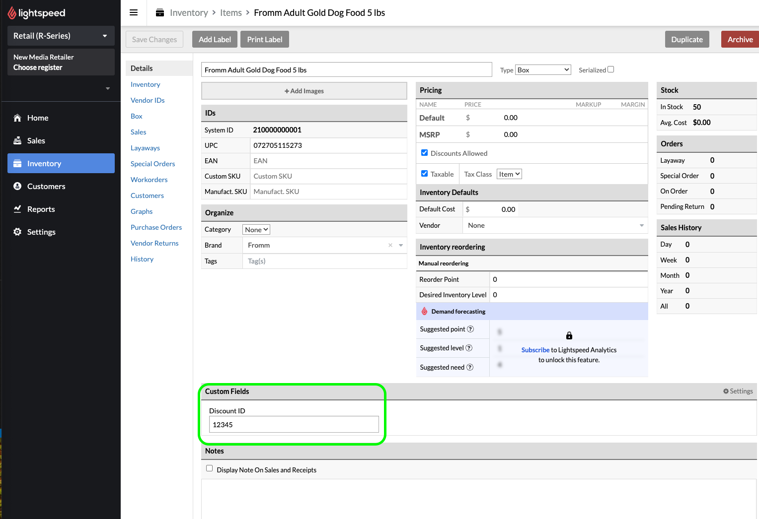Uncheck Discounts Allowed checkbox
This screenshot has height=519, width=759.
pos(424,153)
